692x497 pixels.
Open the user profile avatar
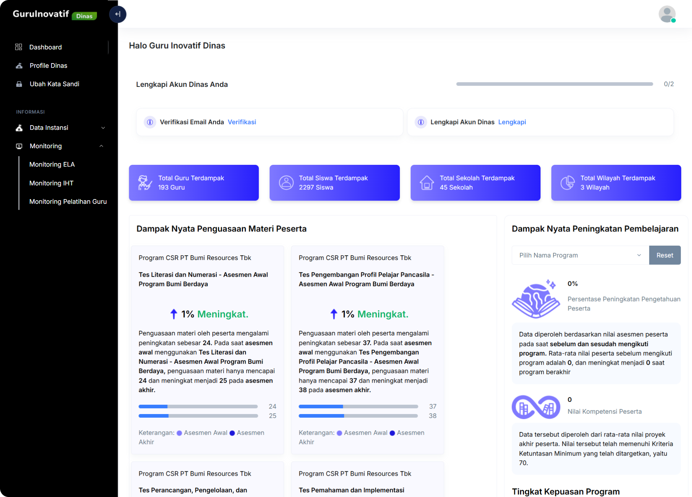tap(666, 14)
